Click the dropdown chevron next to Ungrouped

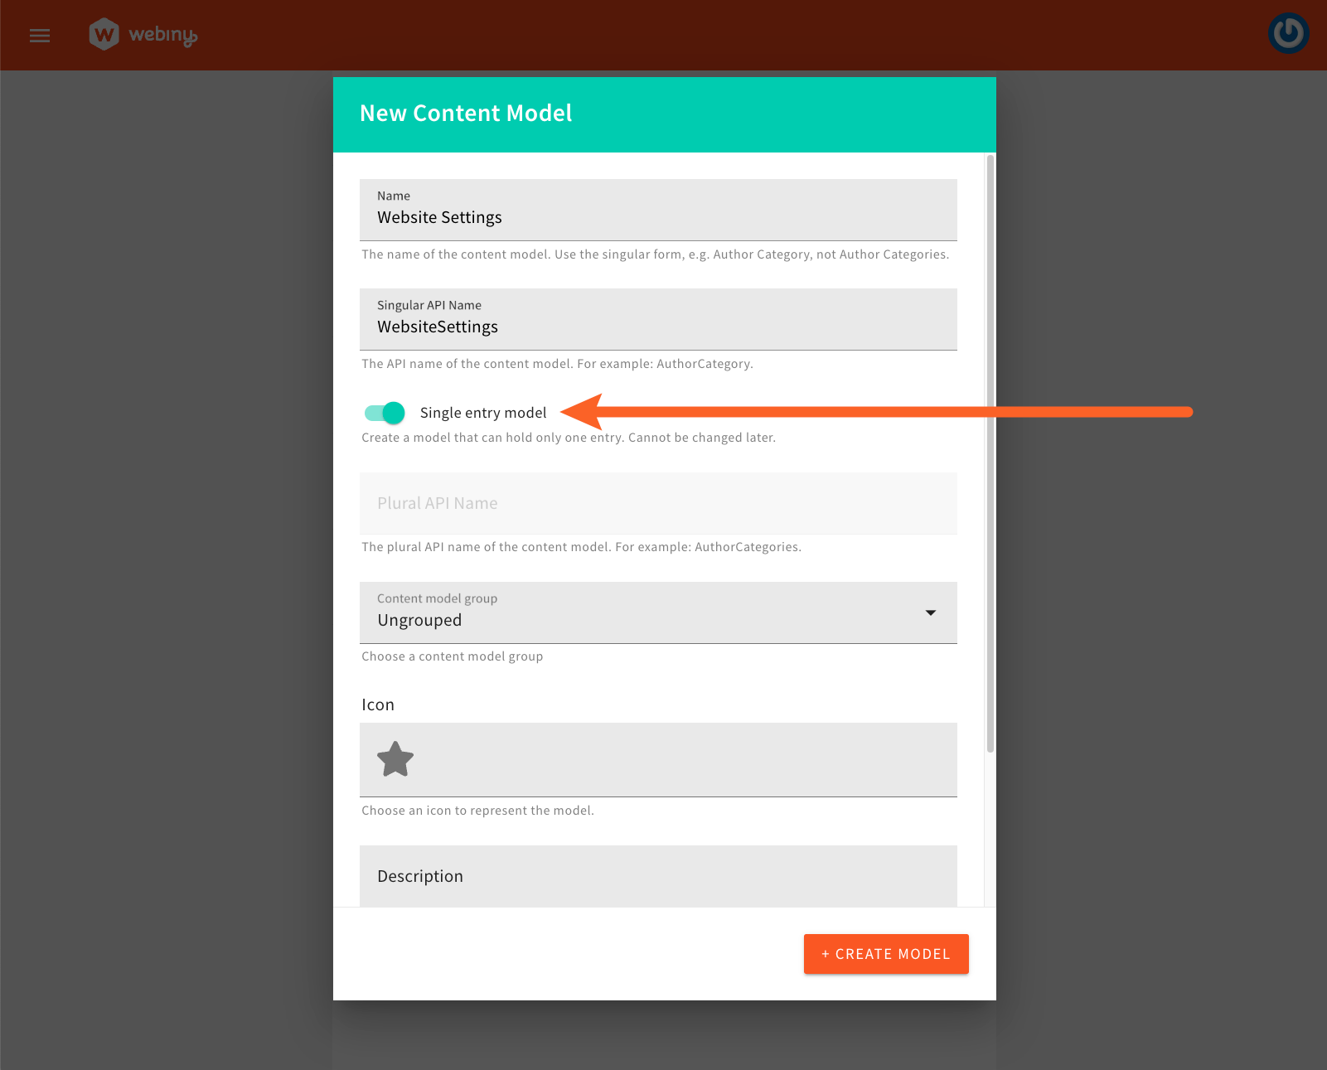coord(931,612)
